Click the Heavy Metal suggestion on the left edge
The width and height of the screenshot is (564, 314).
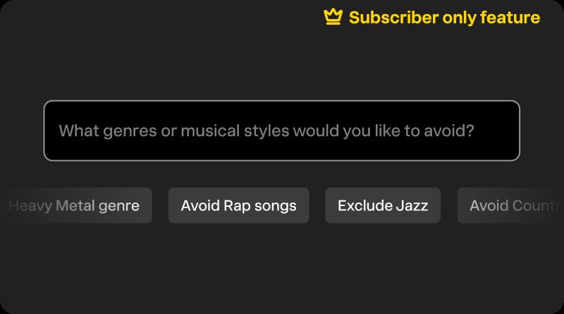78,205
